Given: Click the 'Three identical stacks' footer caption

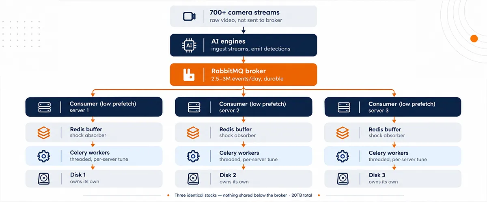Looking at the screenshot, I should tap(243, 196).
